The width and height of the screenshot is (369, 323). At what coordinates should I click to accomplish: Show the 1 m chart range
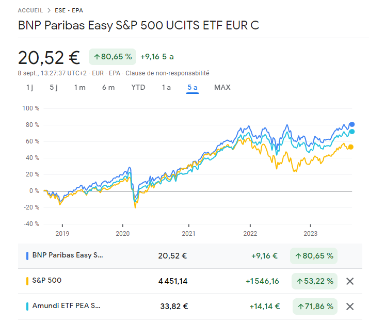(x=79, y=87)
